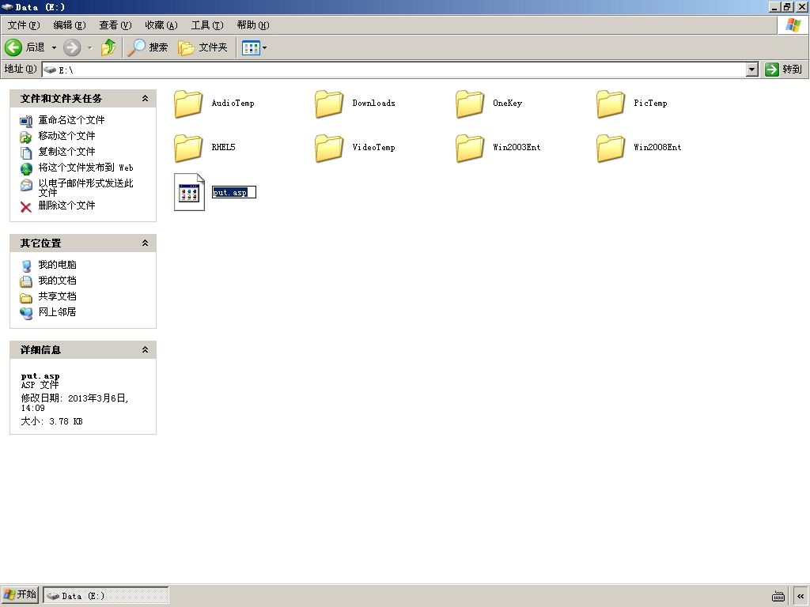Expand hidden tray icons chevron
This screenshot has width=810, height=607.
801,596
